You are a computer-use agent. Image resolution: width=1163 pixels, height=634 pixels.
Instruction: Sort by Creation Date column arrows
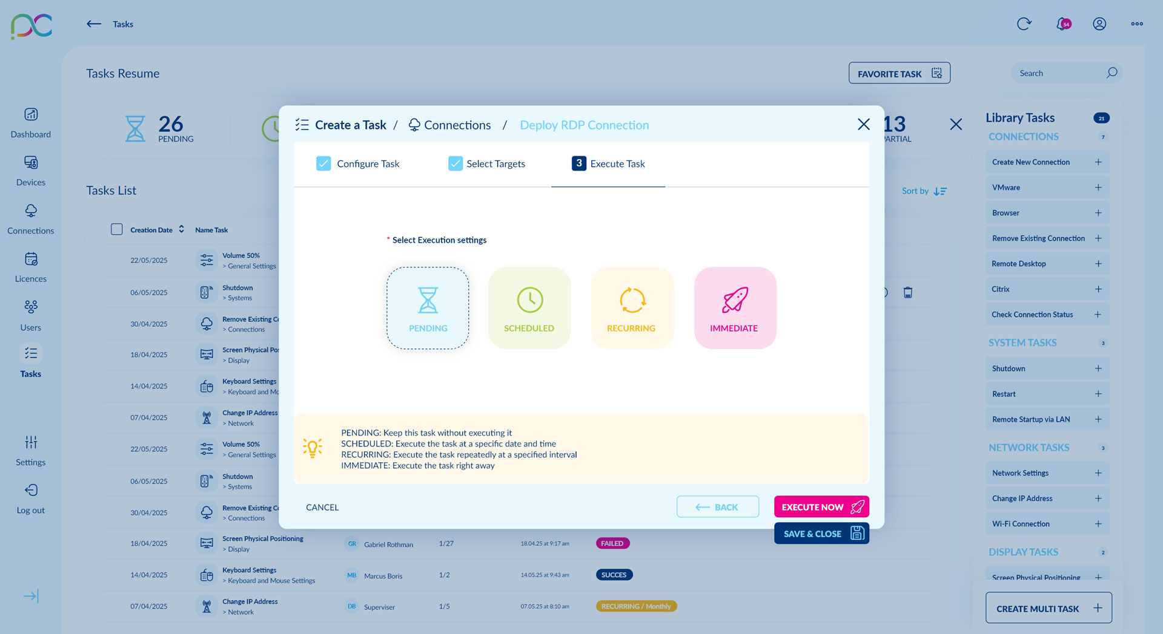[181, 229]
